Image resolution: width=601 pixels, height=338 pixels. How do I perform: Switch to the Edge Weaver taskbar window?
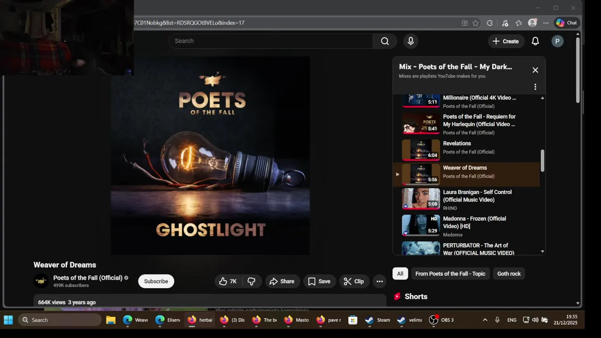135,320
